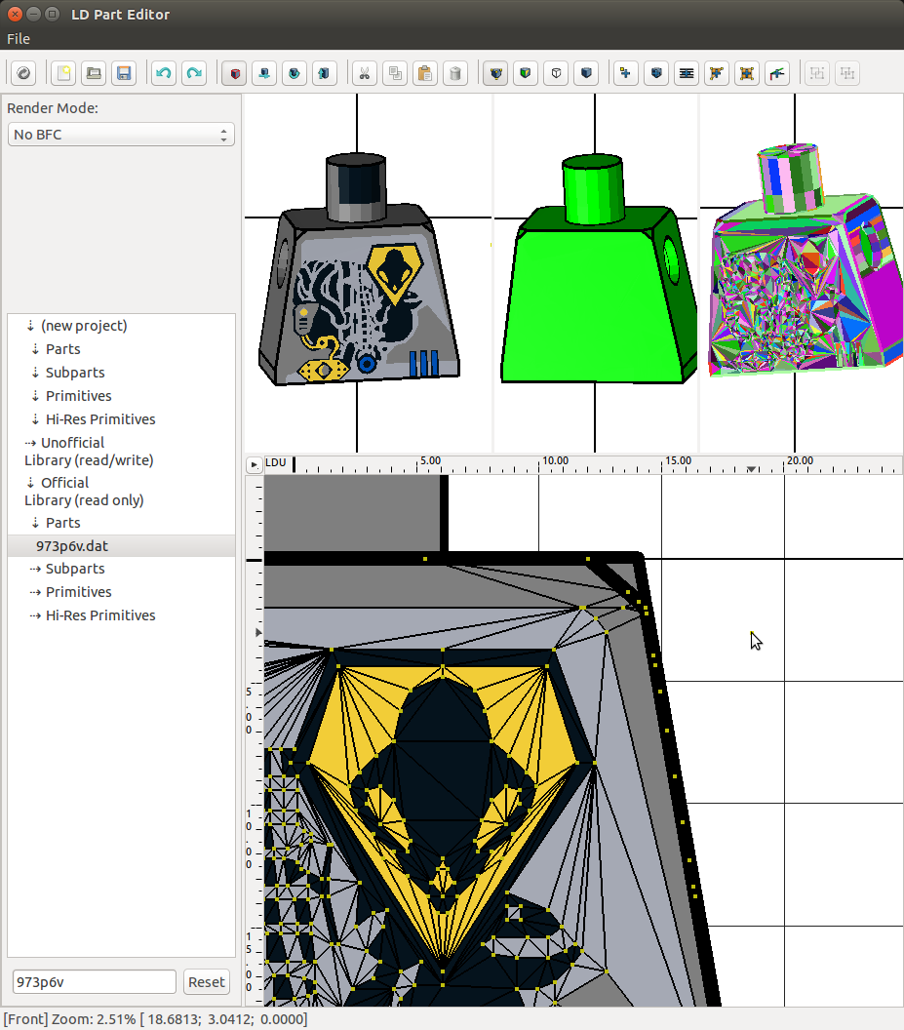Activate the scale tool with the up arrow
The height and width of the screenshot is (1030, 904).
point(325,73)
